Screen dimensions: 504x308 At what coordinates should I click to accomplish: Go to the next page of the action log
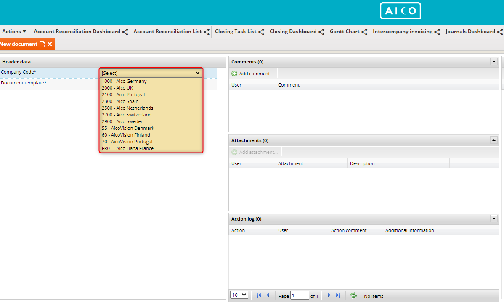(329, 295)
